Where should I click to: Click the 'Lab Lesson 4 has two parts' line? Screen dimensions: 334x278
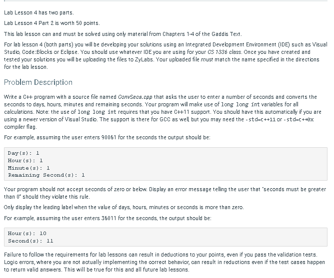pyautogui.click(x=39, y=13)
